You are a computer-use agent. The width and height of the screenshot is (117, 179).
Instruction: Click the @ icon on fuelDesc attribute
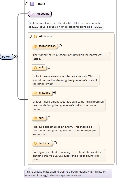coord(35,143)
